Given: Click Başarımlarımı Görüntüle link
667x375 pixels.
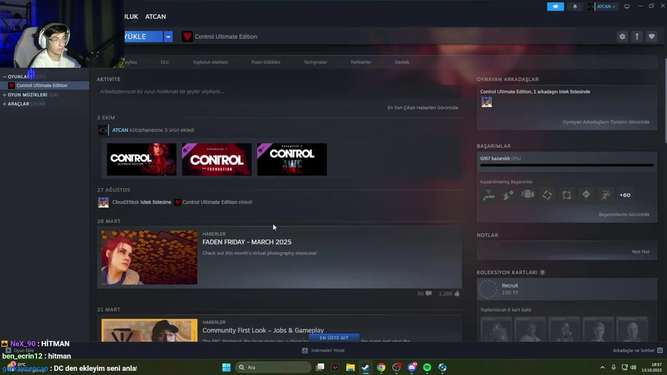Looking at the screenshot, I should click(x=624, y=215).
